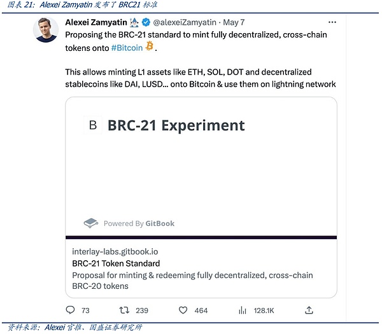Image resolution: width=382 pixels, height=334 pixels.
Task: Click the BRC-21 Experiment heading
Action: pyautogui.click(x=176, y=125)
